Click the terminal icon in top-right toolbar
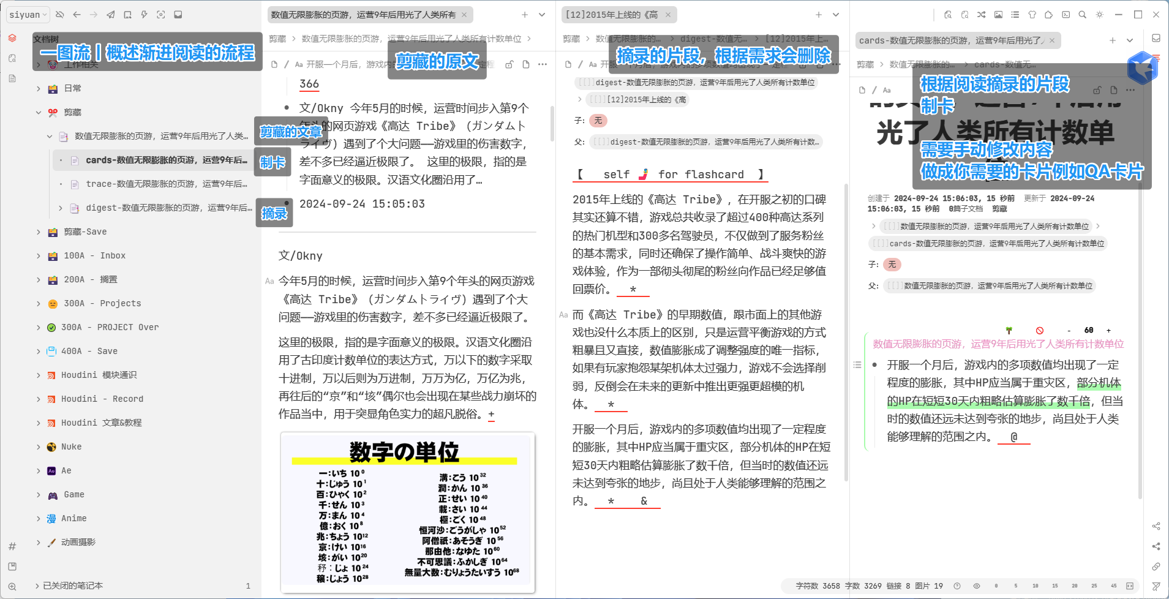The height and width of the screenshot is (599, 1169). pyautogui.click(x=1066, y=15)
